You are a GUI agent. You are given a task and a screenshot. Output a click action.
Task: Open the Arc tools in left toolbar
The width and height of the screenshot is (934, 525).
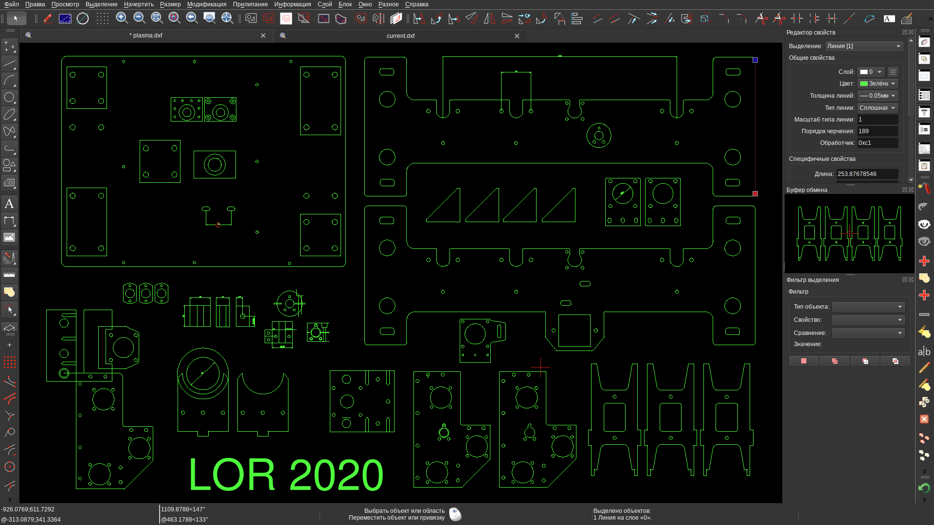(9, 80)
